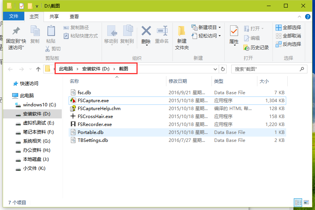
Task: Switch to details view in status bar
Action: point(298,202)
